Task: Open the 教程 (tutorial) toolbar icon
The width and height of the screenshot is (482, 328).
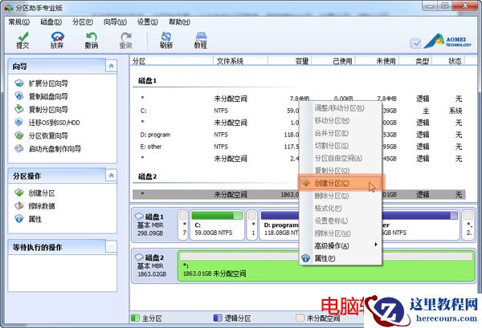Action: tap(200, 41)
